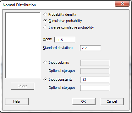
Task: Close the Normal Distribution dialog
Action: pos(122,3)
